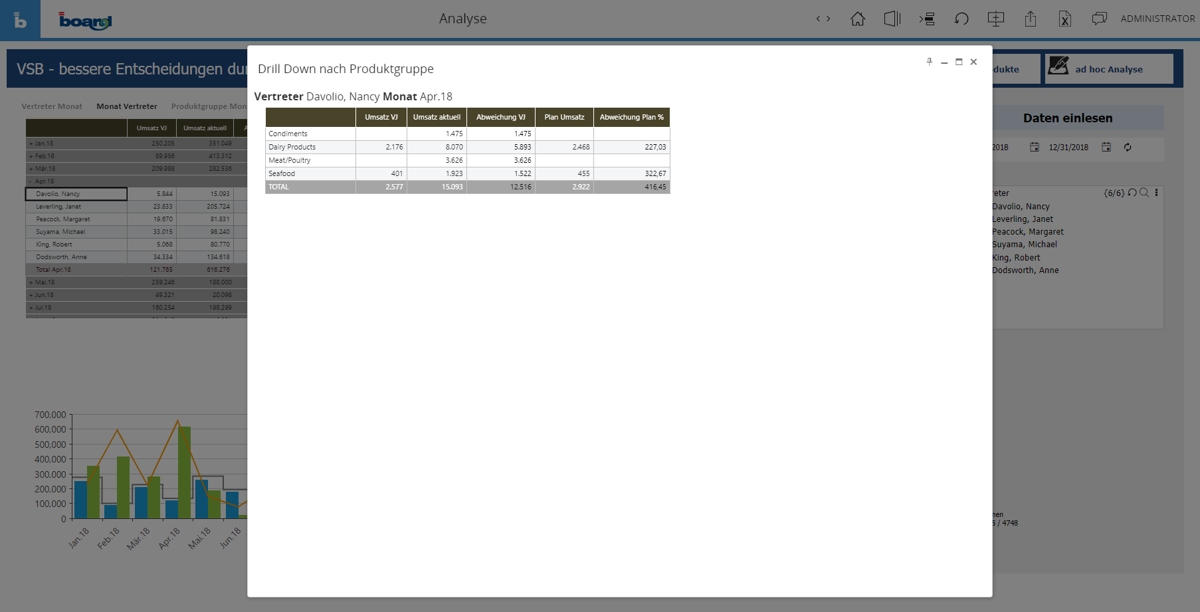Click the Board logo
Image resolution: width=1200 pixels, height=612 pixels.
[x=85, y=21]
